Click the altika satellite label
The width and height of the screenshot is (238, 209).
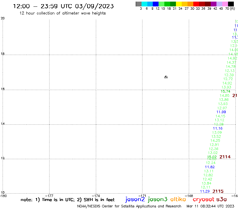pyautogui.click(x=178, y=199)
